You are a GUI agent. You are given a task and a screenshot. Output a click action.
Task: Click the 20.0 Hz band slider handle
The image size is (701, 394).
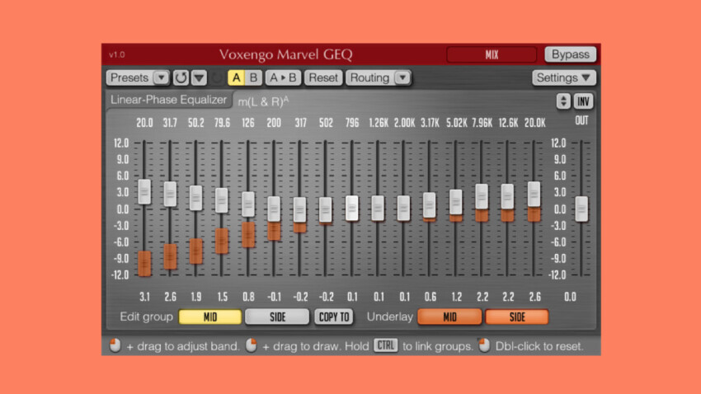144,191
